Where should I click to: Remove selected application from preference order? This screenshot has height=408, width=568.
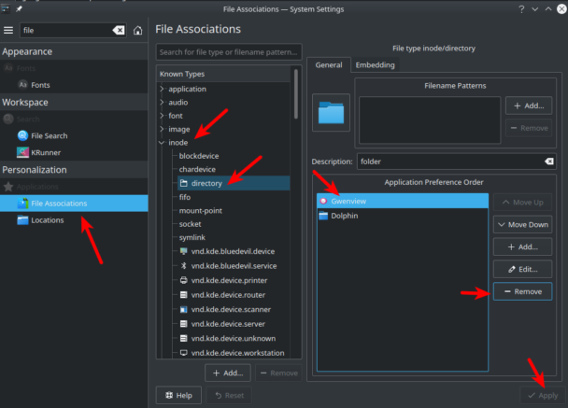click(523, 291)
